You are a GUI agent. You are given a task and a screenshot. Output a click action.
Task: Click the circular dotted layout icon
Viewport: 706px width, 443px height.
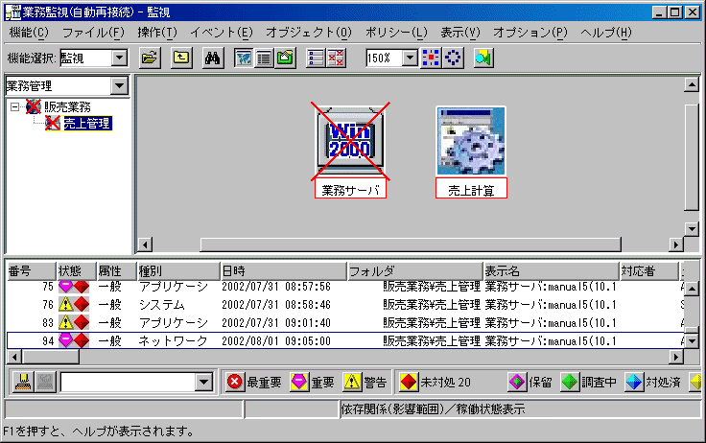(x=453, y=58)
